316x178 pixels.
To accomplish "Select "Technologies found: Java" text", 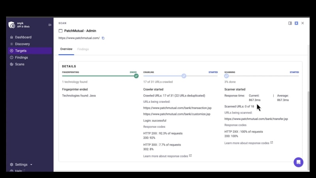I will point(79,96).
